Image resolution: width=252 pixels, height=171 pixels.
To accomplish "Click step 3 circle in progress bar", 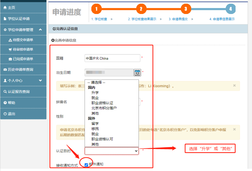I will tap(186, 9).
